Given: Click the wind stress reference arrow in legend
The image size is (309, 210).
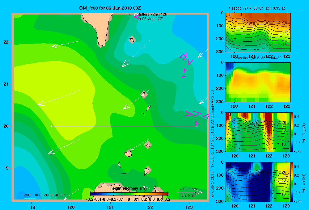Looking at the screenshot, I should pos(190,192).
